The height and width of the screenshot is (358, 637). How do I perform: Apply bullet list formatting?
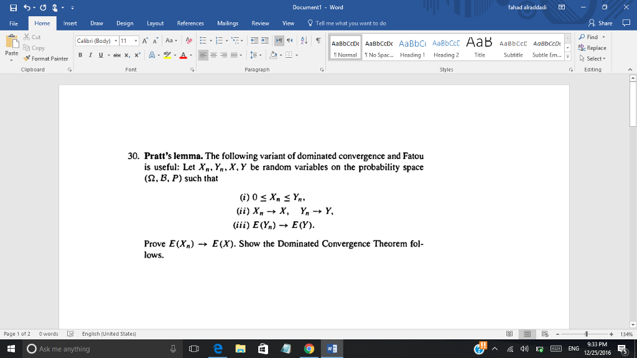point(203,40)
